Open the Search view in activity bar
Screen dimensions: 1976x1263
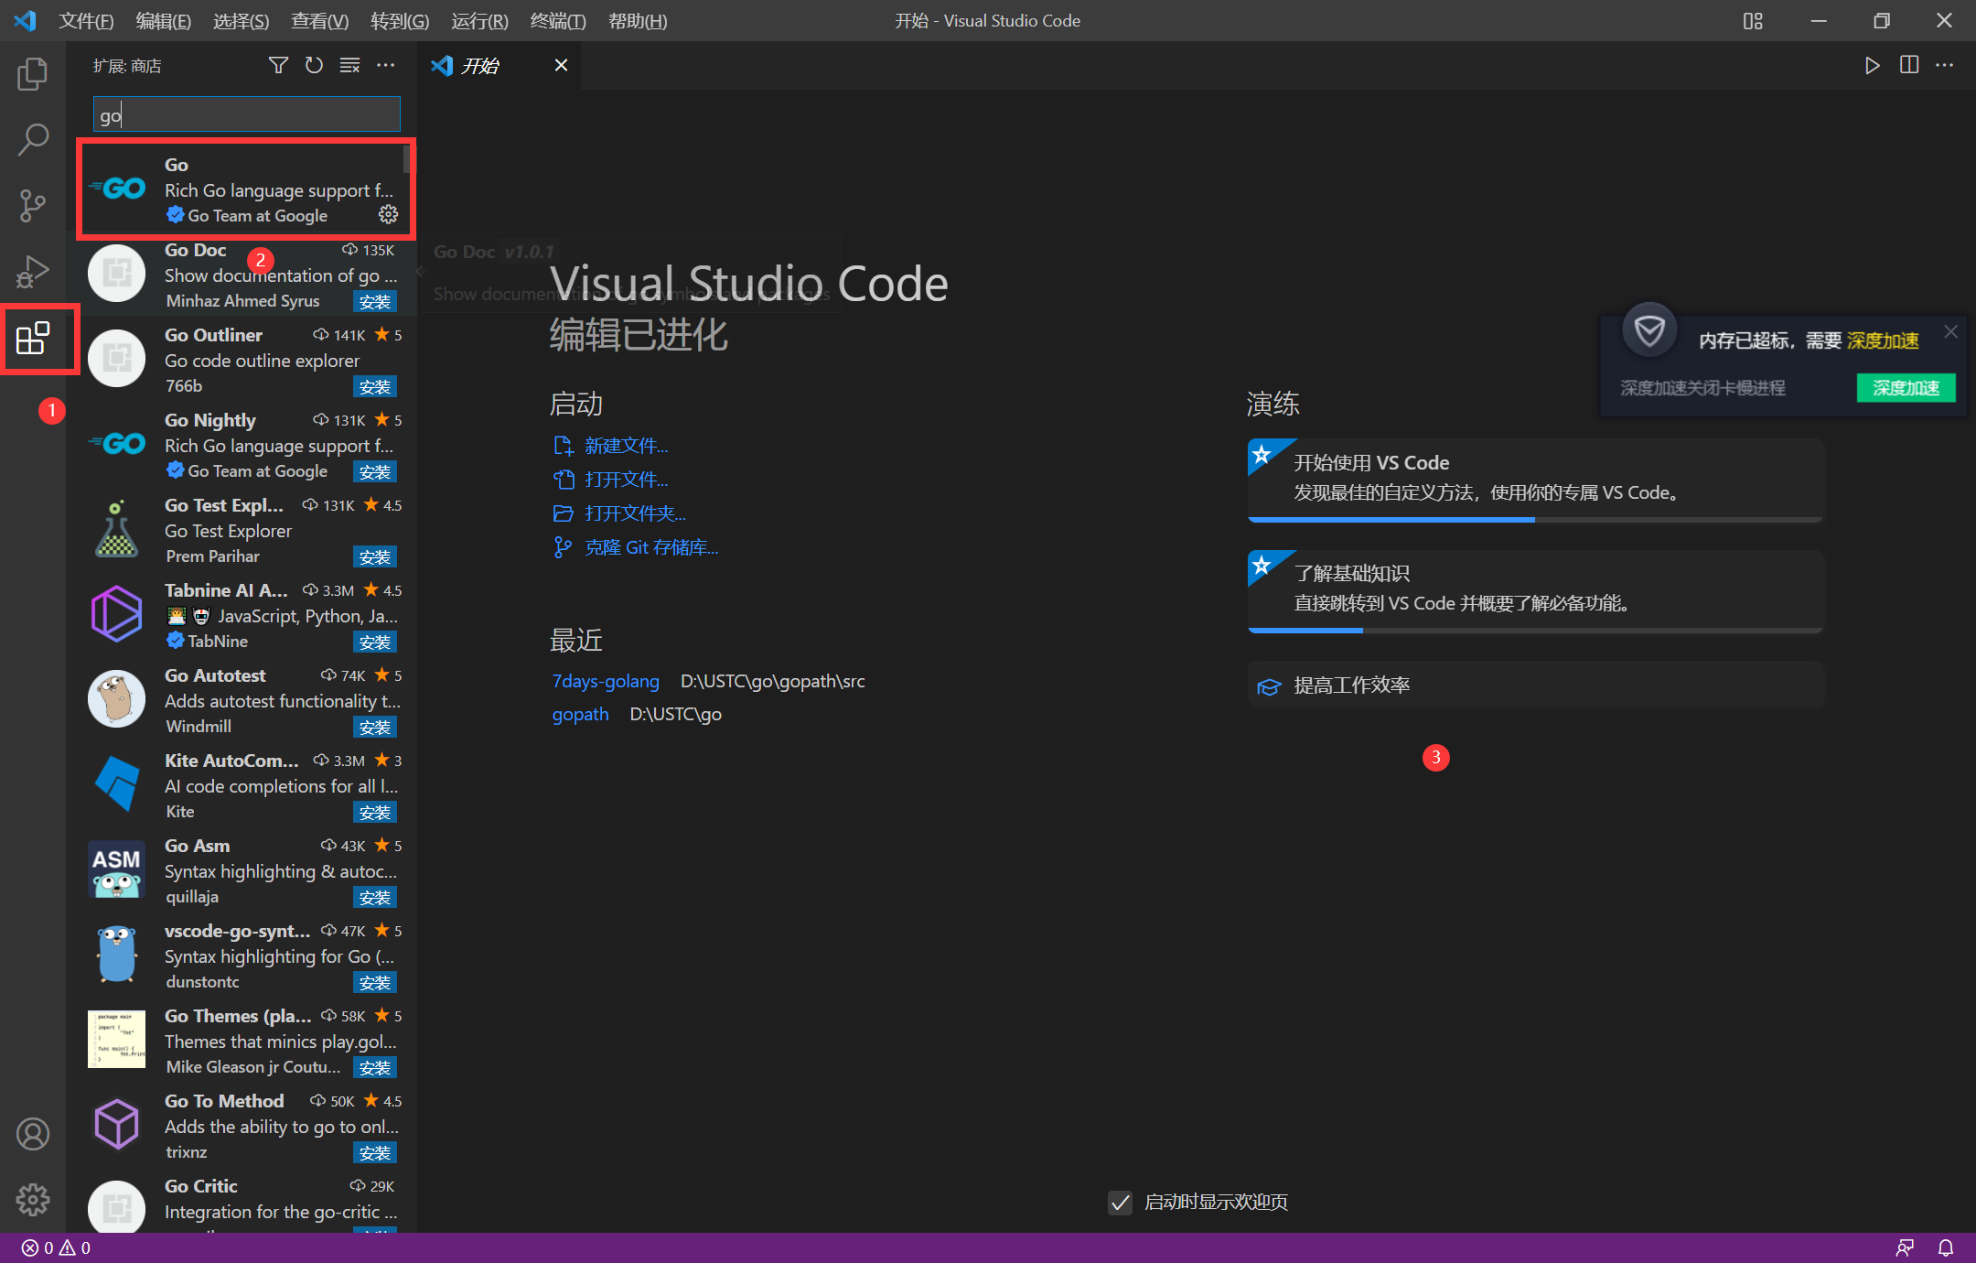pyautogui.click(x=33, y=140)
